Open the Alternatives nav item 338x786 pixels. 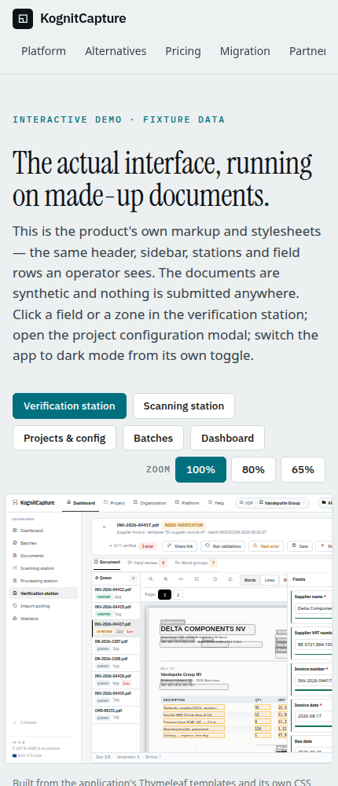pos(116,51)
